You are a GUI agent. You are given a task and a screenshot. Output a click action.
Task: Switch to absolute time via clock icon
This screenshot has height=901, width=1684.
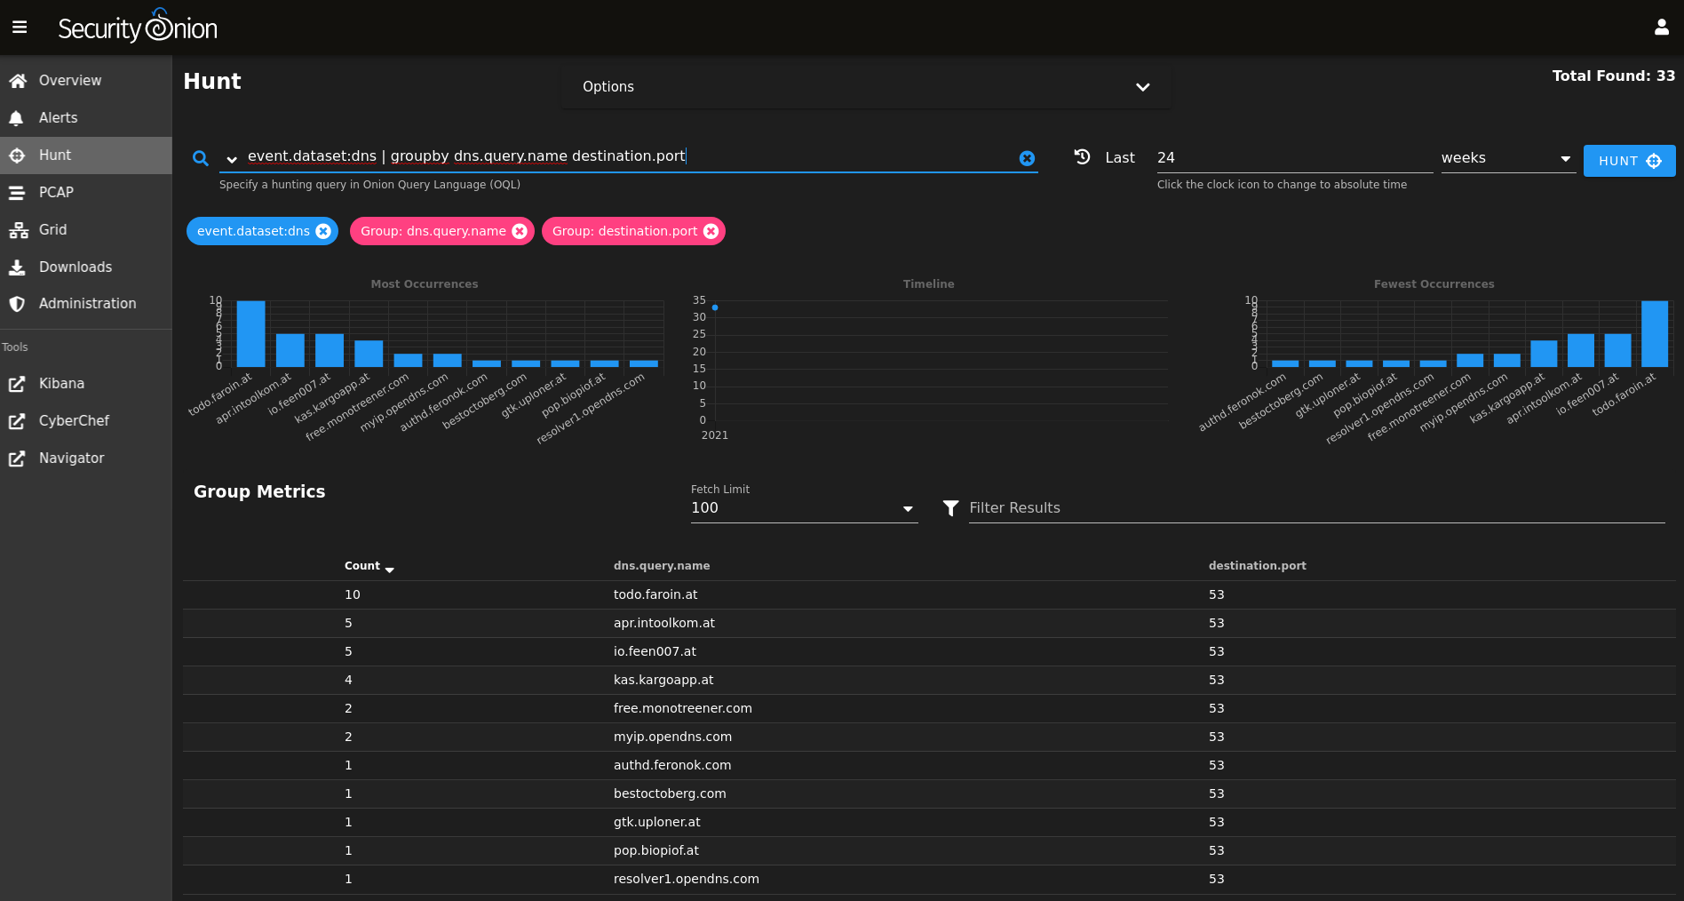pos(1082,156)
